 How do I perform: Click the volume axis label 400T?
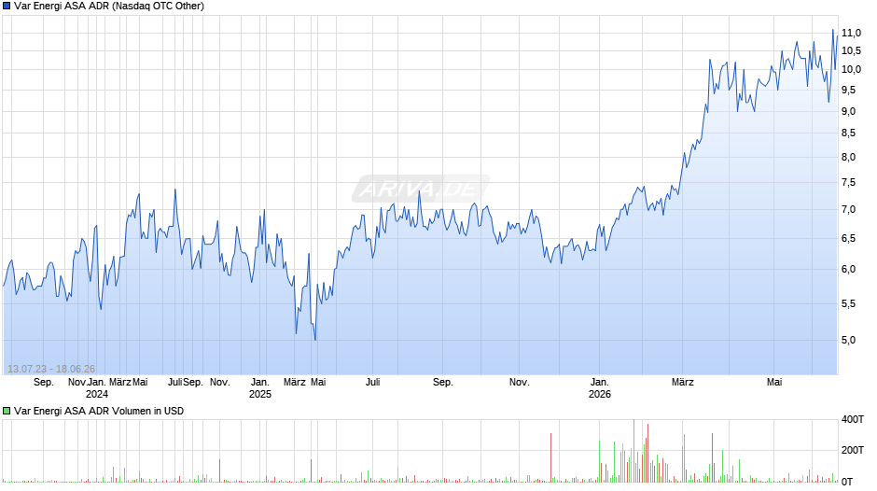[853, 419]
